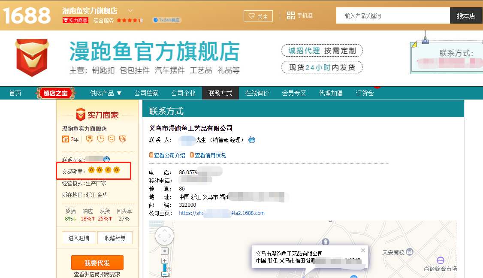Click the 实力商家 badge in the header

click(x=75, y=20)
